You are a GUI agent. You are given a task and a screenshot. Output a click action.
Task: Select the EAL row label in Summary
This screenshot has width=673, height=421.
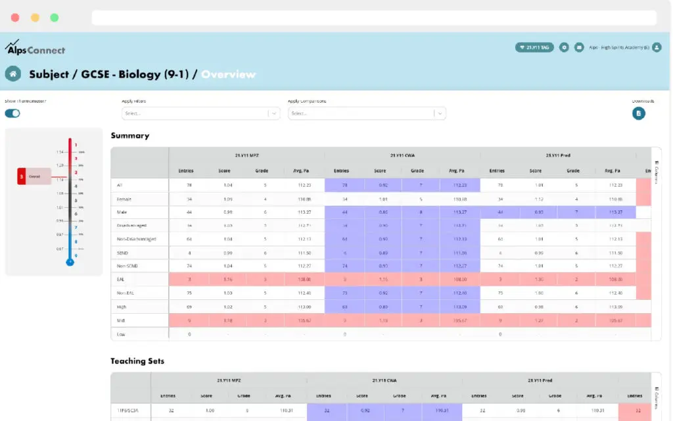coord(120,280)
